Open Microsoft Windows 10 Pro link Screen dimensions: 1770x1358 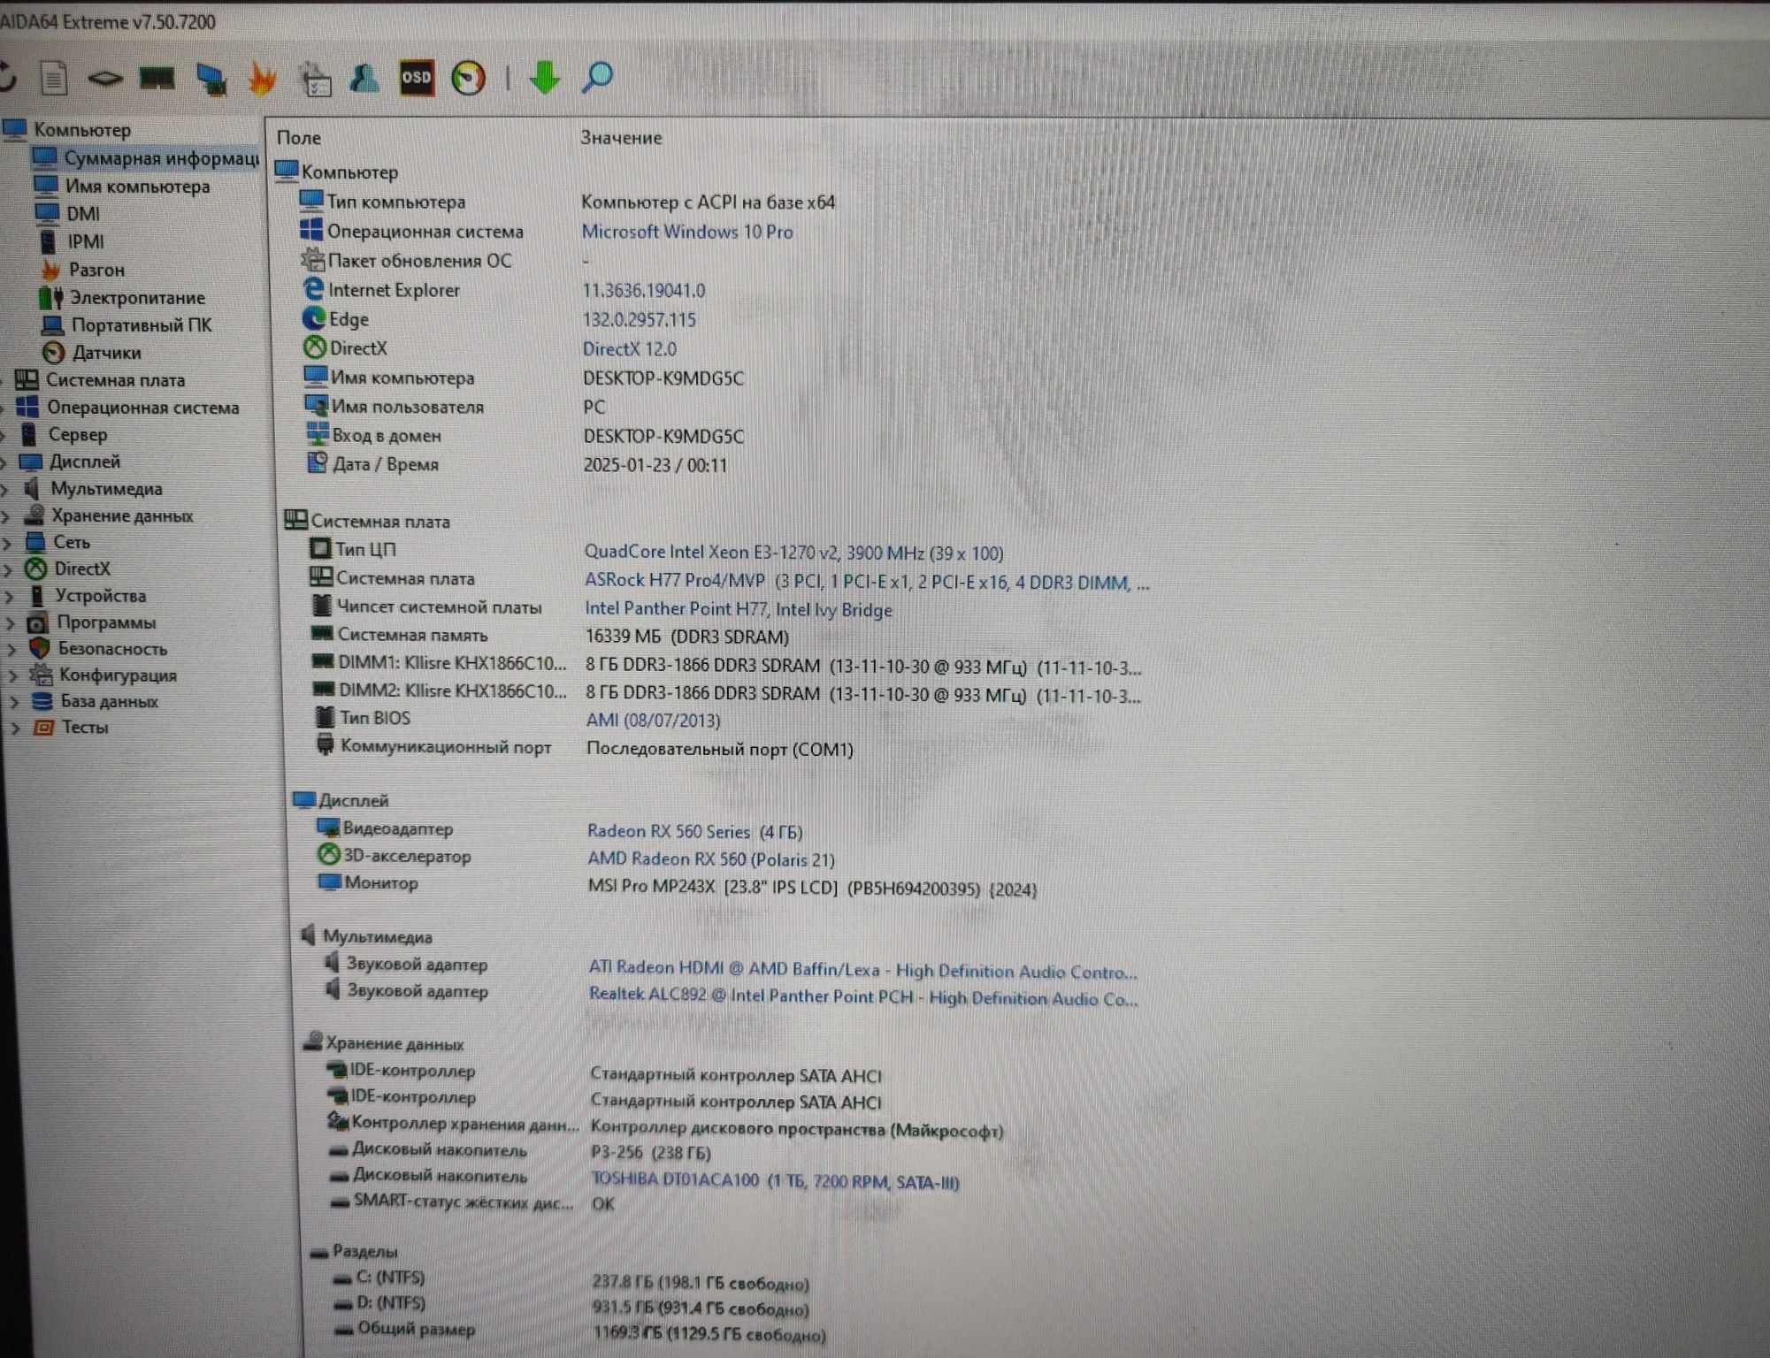pos(687,232)
